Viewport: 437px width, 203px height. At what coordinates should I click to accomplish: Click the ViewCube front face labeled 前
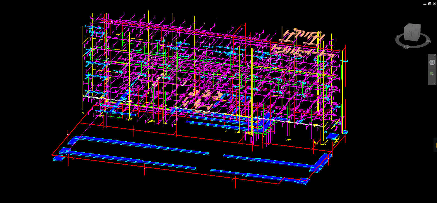click(x=410, y=34)
